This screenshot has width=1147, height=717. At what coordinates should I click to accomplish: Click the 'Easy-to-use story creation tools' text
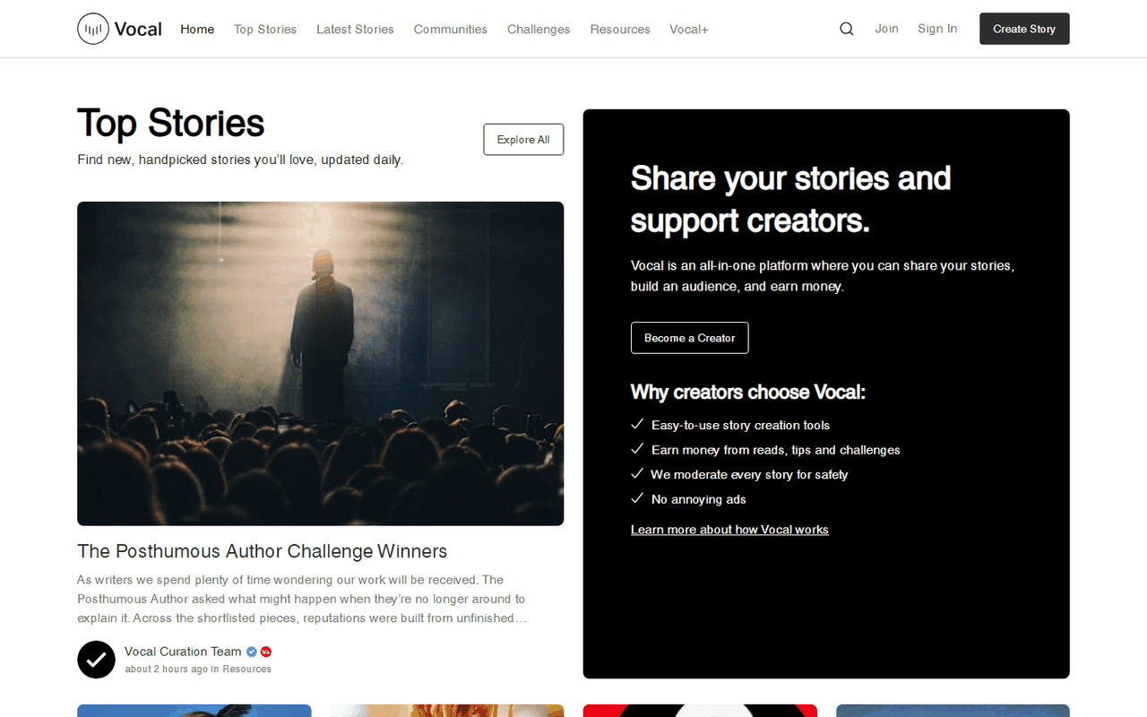point(740,426)
